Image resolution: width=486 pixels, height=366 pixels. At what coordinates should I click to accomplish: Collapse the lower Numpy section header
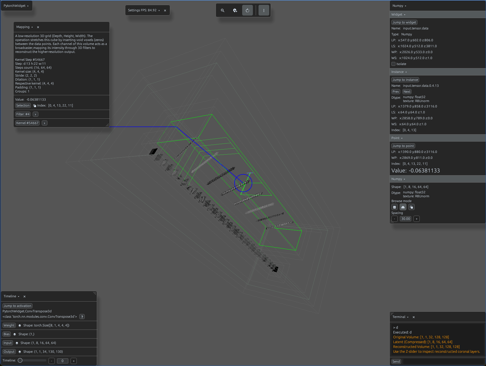pyautogui.click(x=437, y=179)
